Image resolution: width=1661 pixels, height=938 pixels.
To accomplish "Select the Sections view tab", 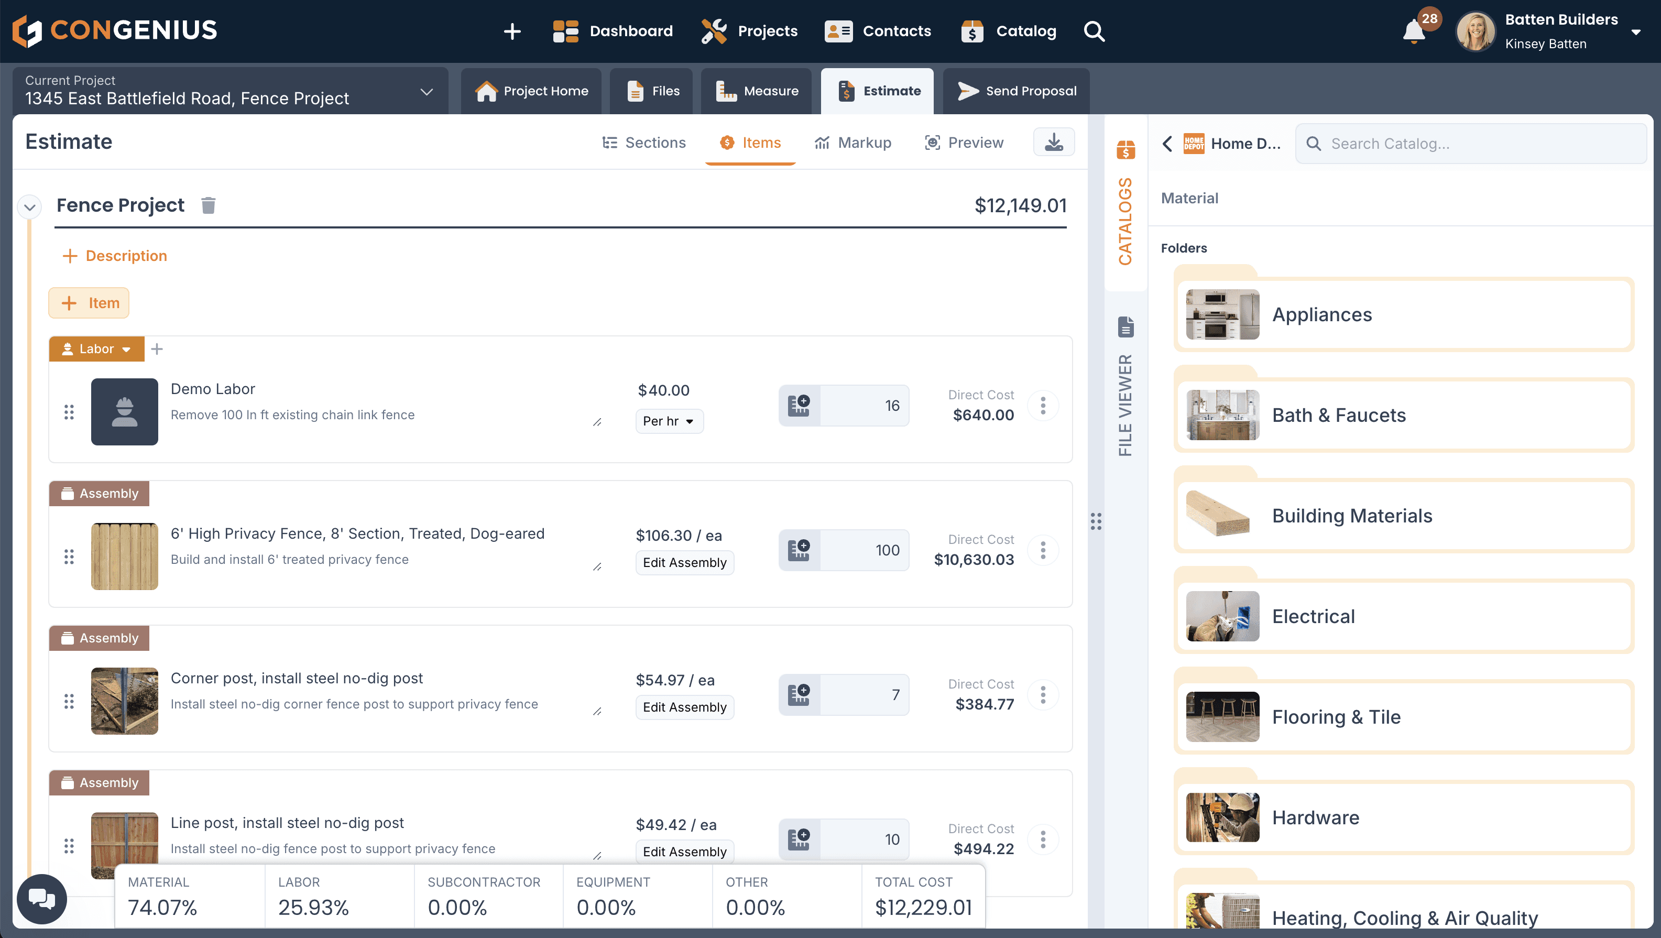I will tap(643, 143).
